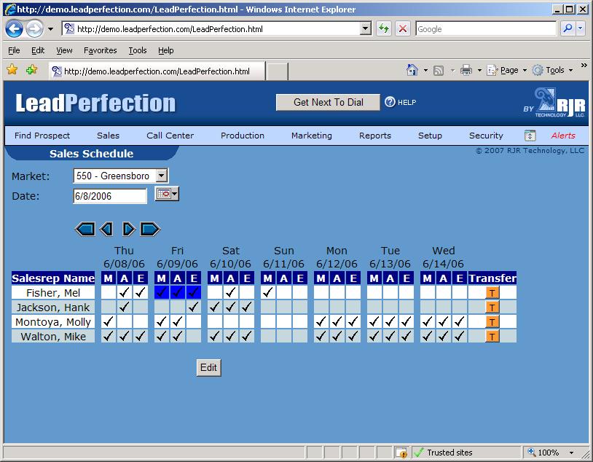
Task: Open the Favorites menu
Action: pos(101,50)
